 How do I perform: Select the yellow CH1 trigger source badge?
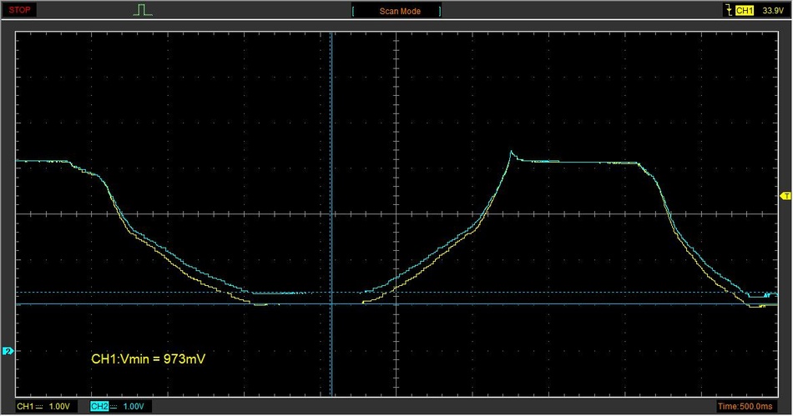745,11
